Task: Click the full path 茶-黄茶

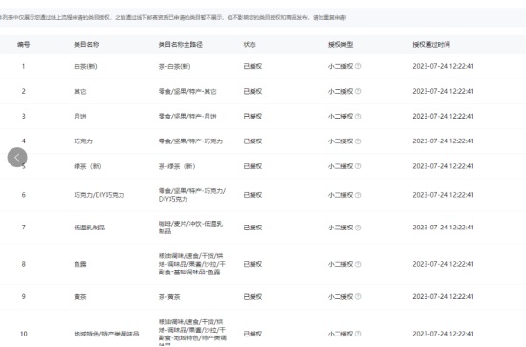Action: [169, 296]
